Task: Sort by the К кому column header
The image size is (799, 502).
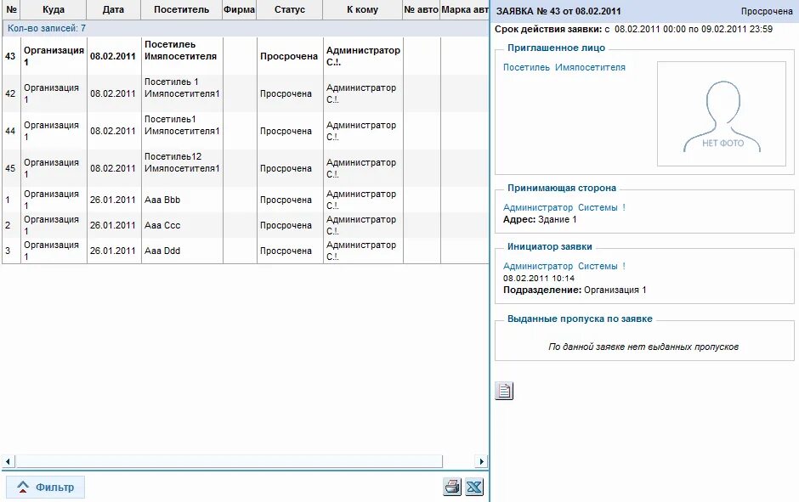Action: 362,9
